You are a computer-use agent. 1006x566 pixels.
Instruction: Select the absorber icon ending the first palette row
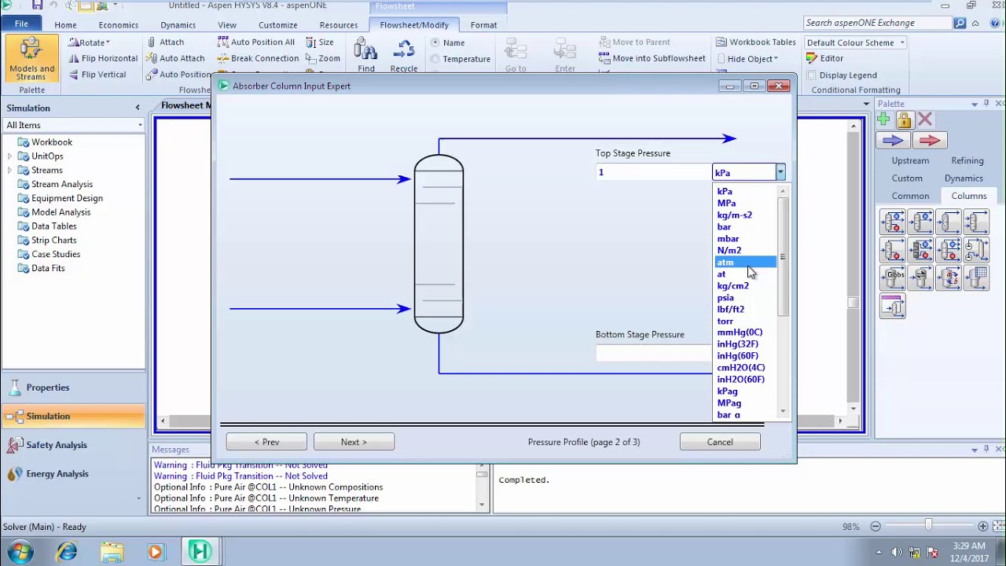[975, 222]
